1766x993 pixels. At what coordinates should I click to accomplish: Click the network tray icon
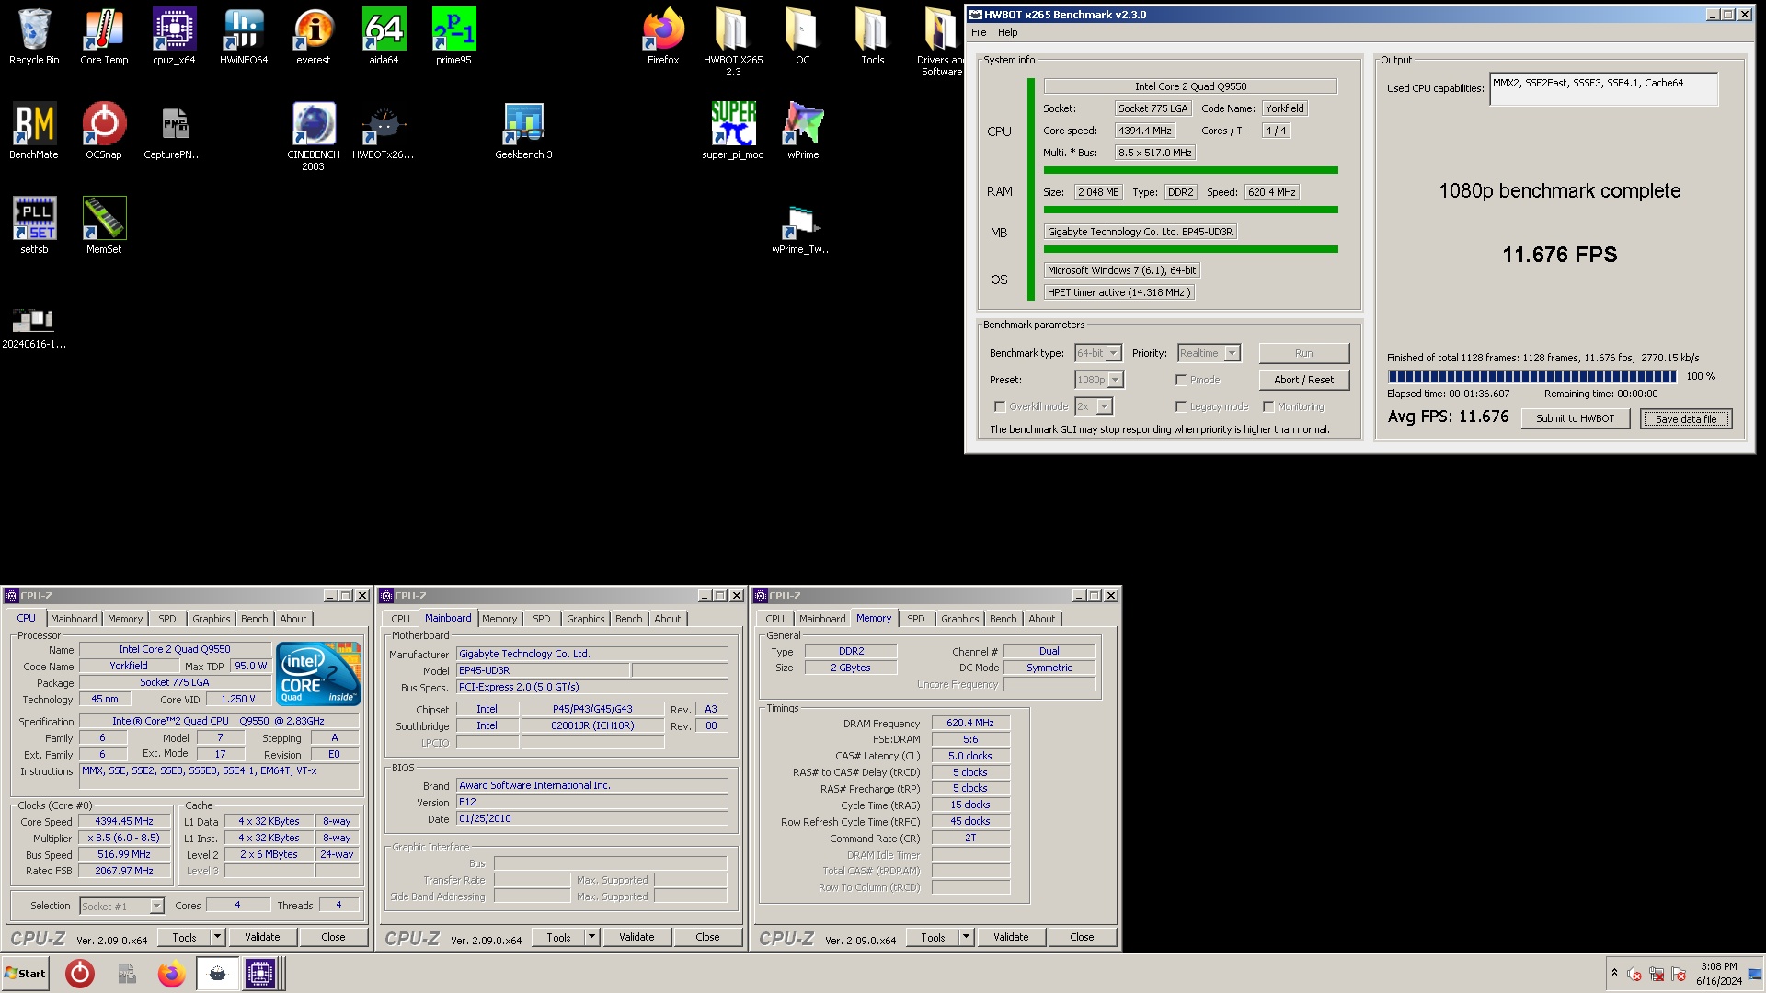point(1657,974)
